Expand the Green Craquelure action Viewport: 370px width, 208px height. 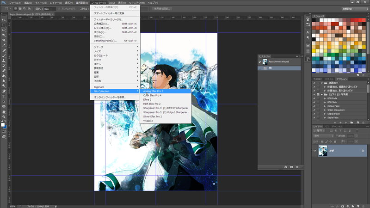pyautogui.click(x=325, y=110)
